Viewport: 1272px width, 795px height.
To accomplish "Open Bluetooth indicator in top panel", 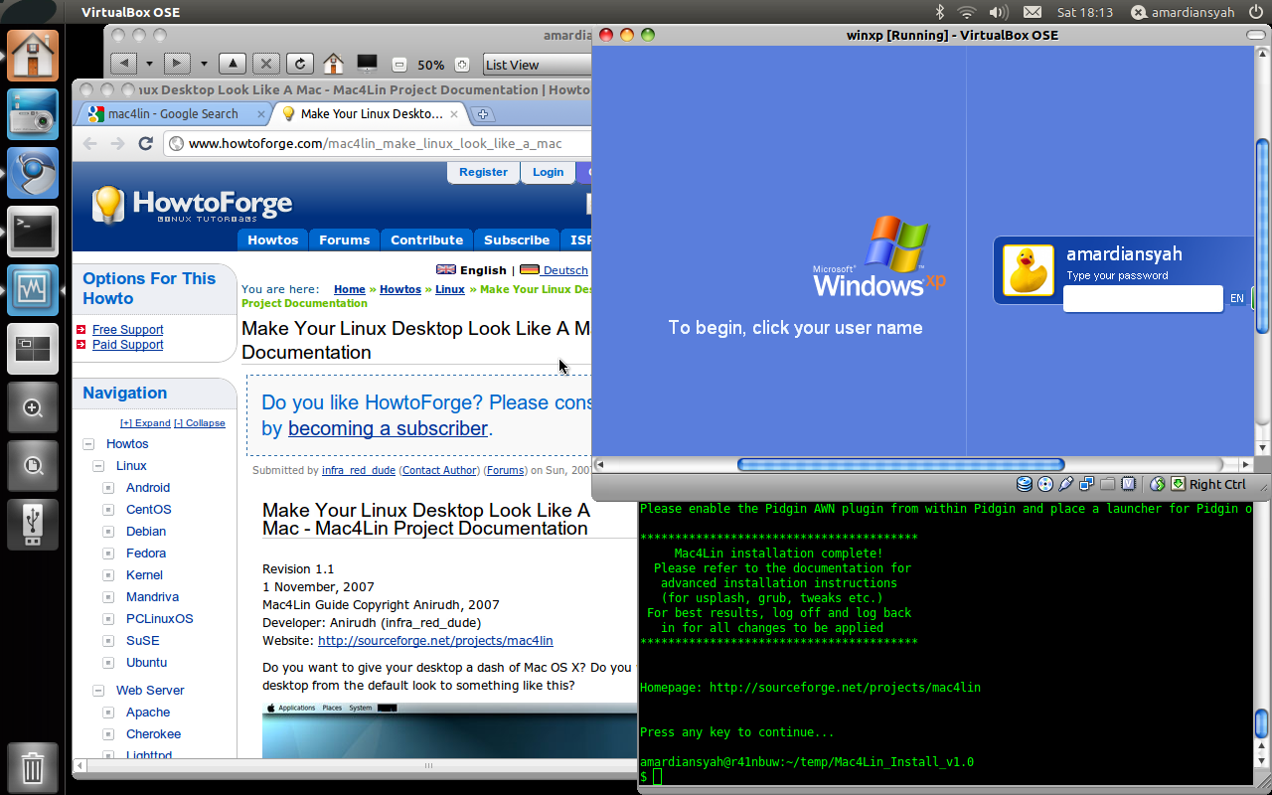I will (939, 12).
